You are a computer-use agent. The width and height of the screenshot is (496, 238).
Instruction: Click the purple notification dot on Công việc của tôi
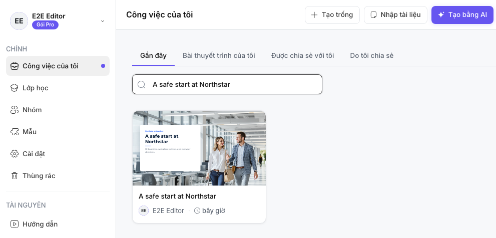(x=103, y=66)
